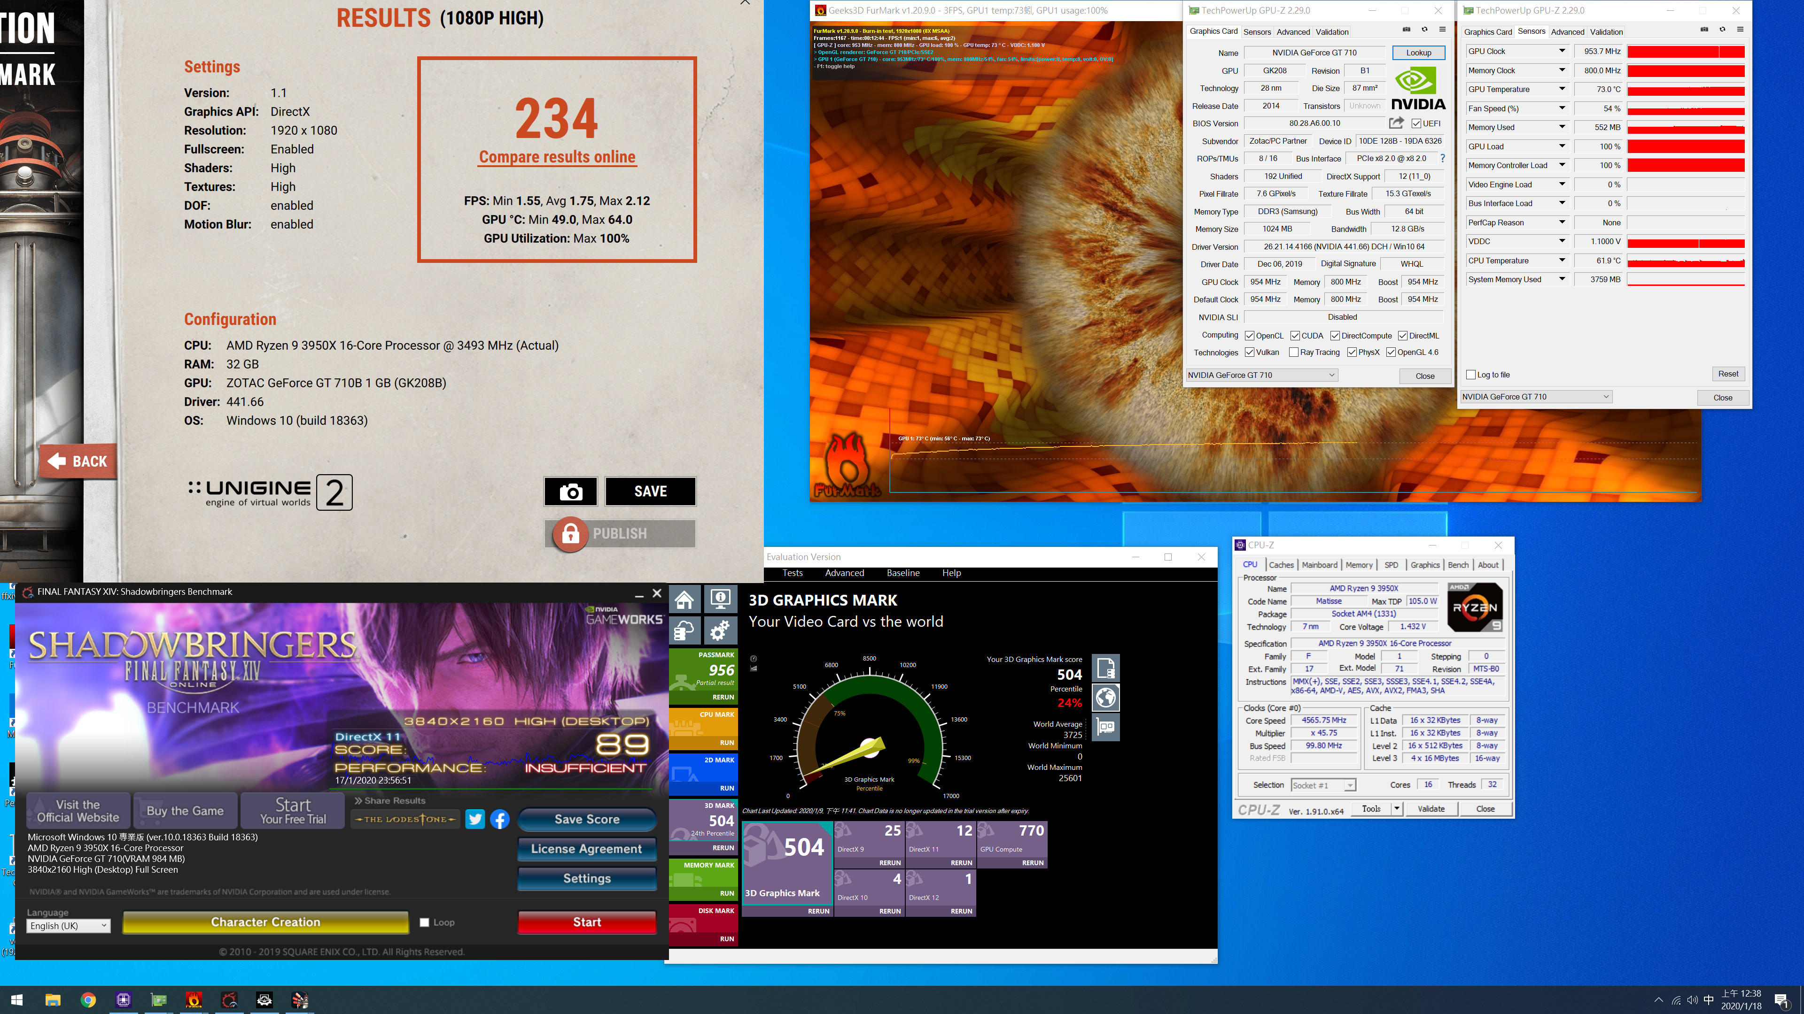Screen dimensions: 1804x1014
Task: Click the SAVE button in Unigine results
Action: [x=651, y=491]
